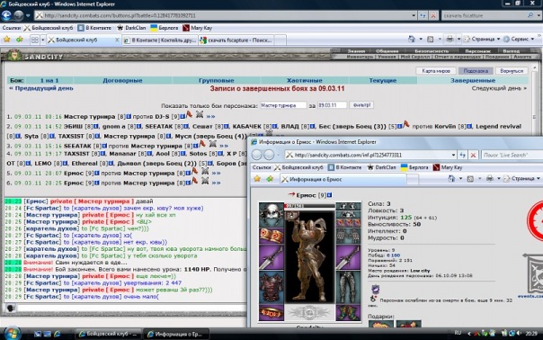Apply the фильтр! button
The height and width of the screenshot is (340, 543).
361,105
